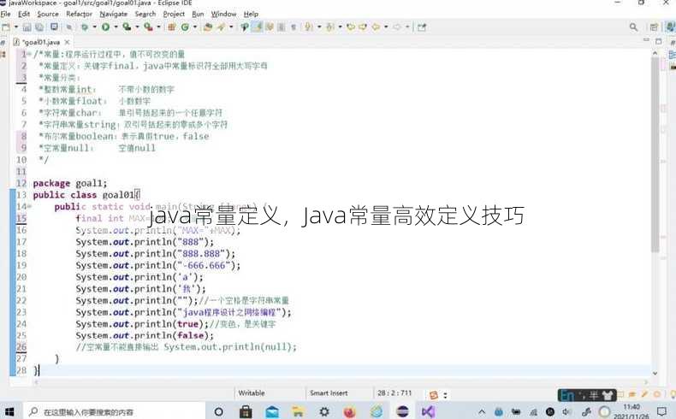
Task: Click the greyed Forward navigation arrow
Action: 397,27
